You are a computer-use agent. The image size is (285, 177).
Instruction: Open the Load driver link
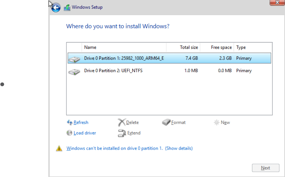point(85,133)
